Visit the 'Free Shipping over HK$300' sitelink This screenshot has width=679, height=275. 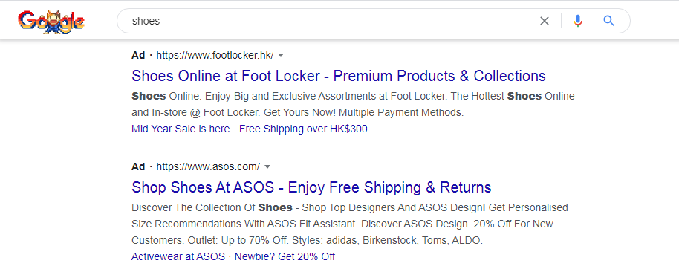pos(303,129)
